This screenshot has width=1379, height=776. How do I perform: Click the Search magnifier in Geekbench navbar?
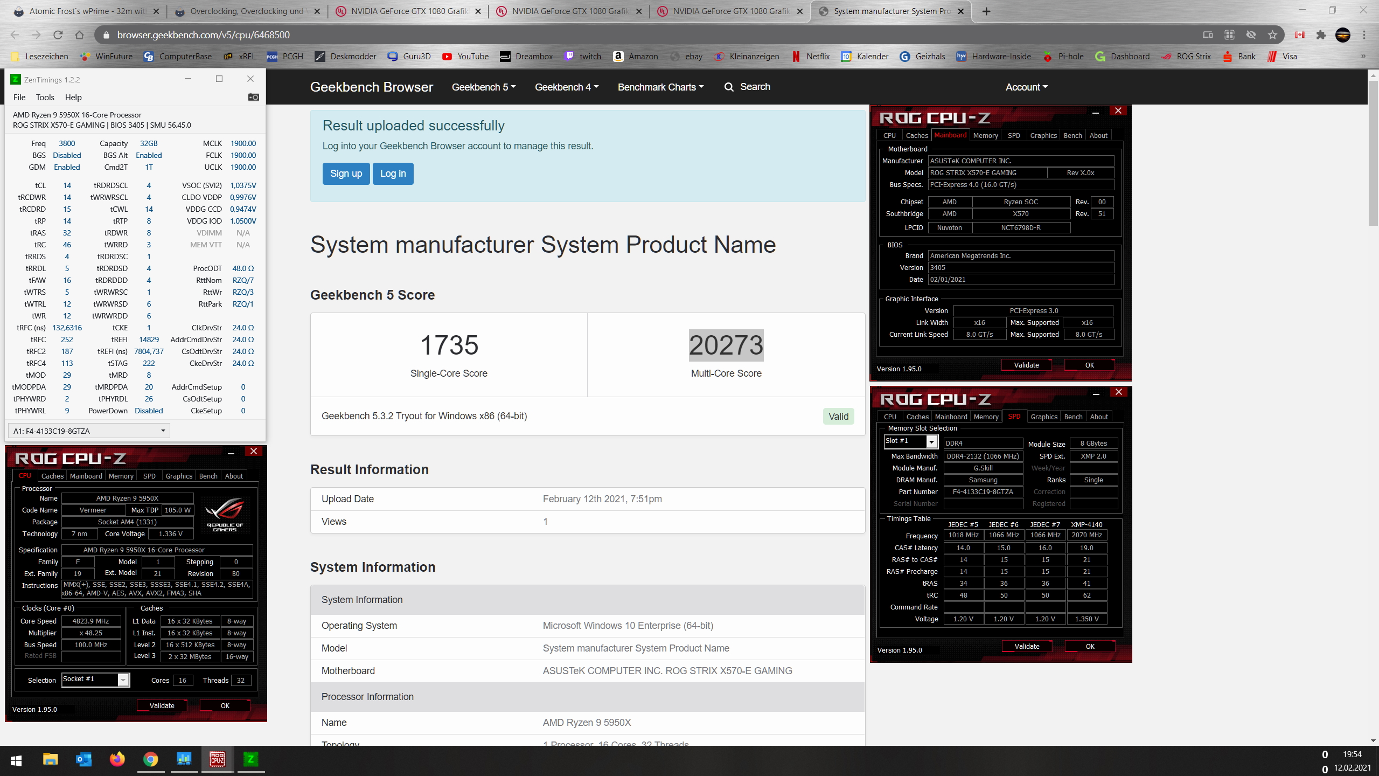tap(729, 87)
